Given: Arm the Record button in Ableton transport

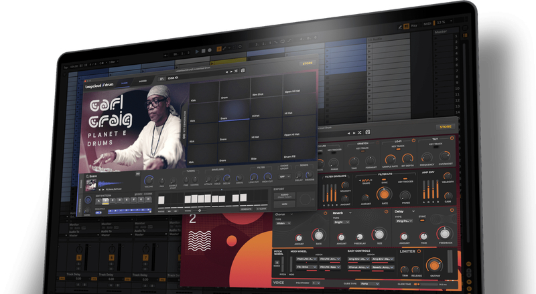Looking at the screenshot, I should point(210,51).
